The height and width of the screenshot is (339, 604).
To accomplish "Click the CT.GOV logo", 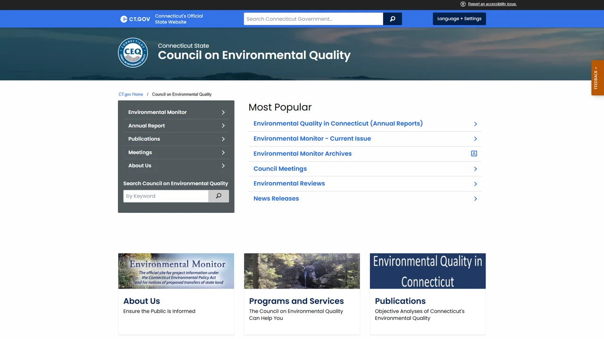I will [x=135, y=19].
